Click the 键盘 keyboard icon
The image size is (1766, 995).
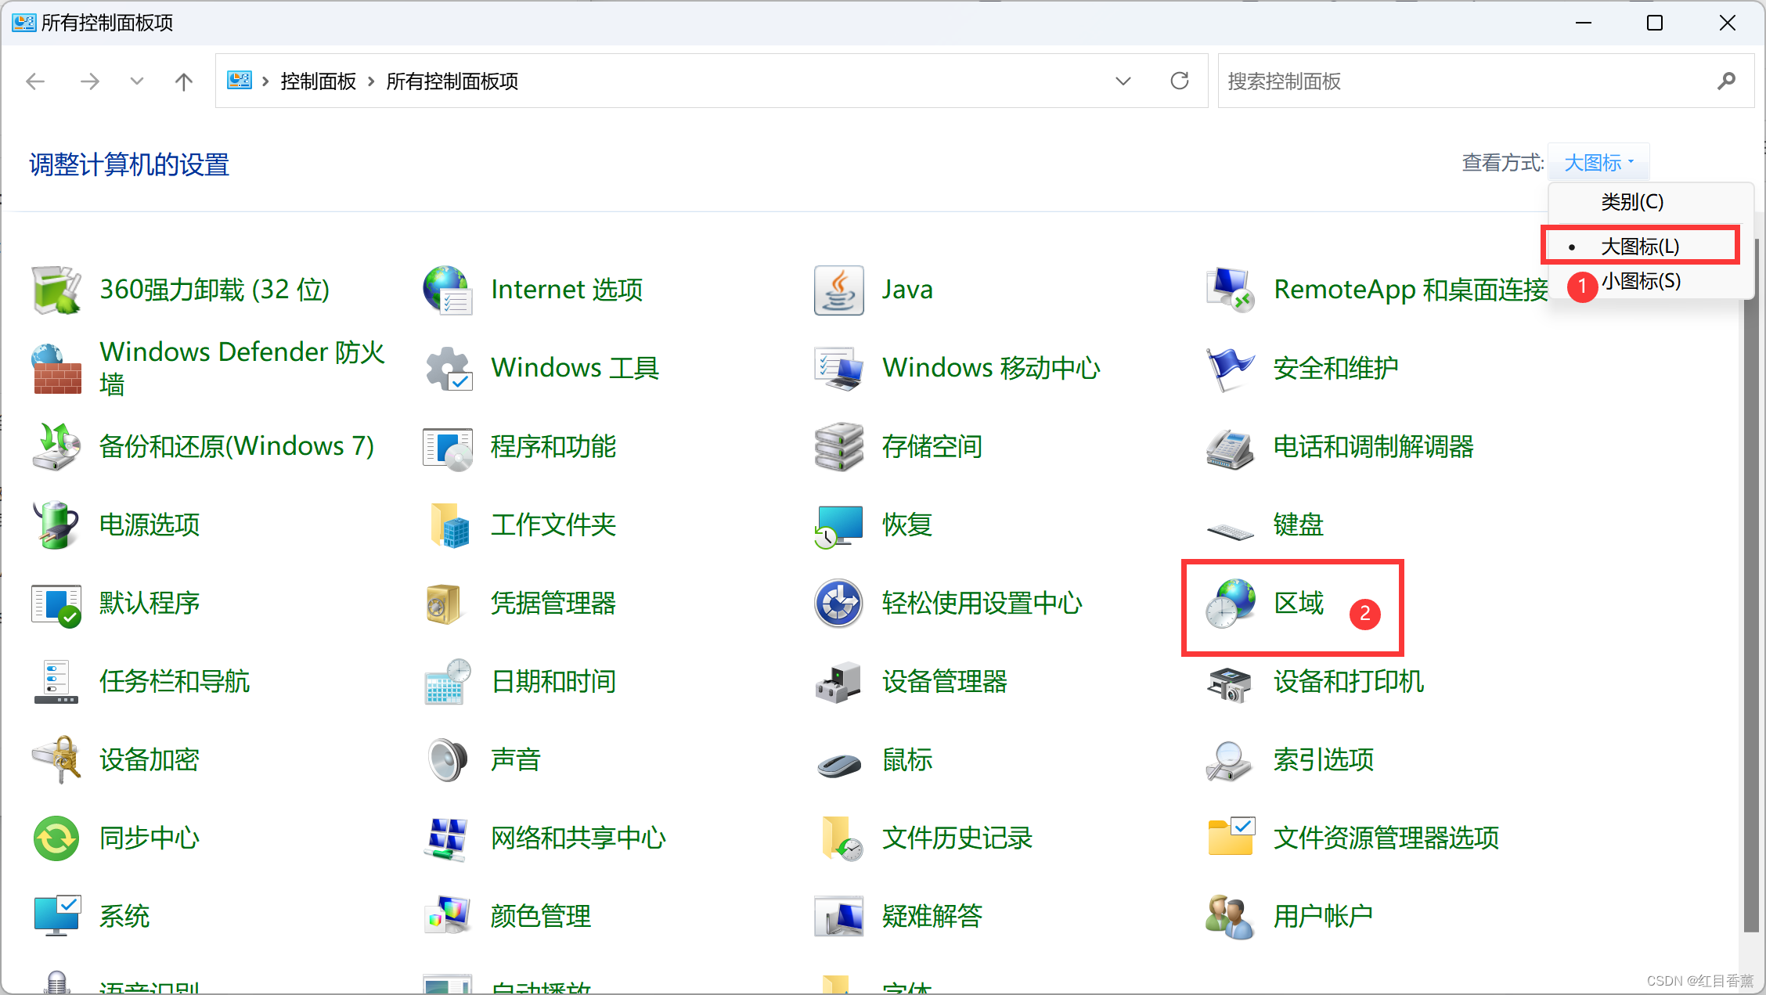1230,530
